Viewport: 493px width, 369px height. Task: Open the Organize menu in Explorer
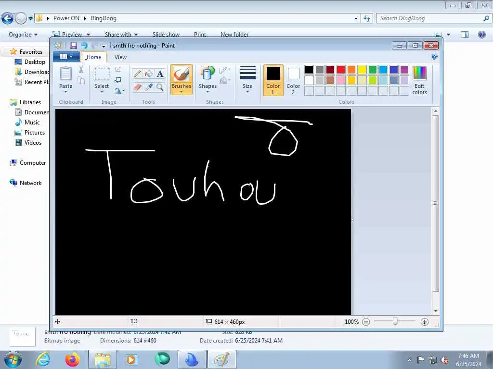(x=23, y=35)
